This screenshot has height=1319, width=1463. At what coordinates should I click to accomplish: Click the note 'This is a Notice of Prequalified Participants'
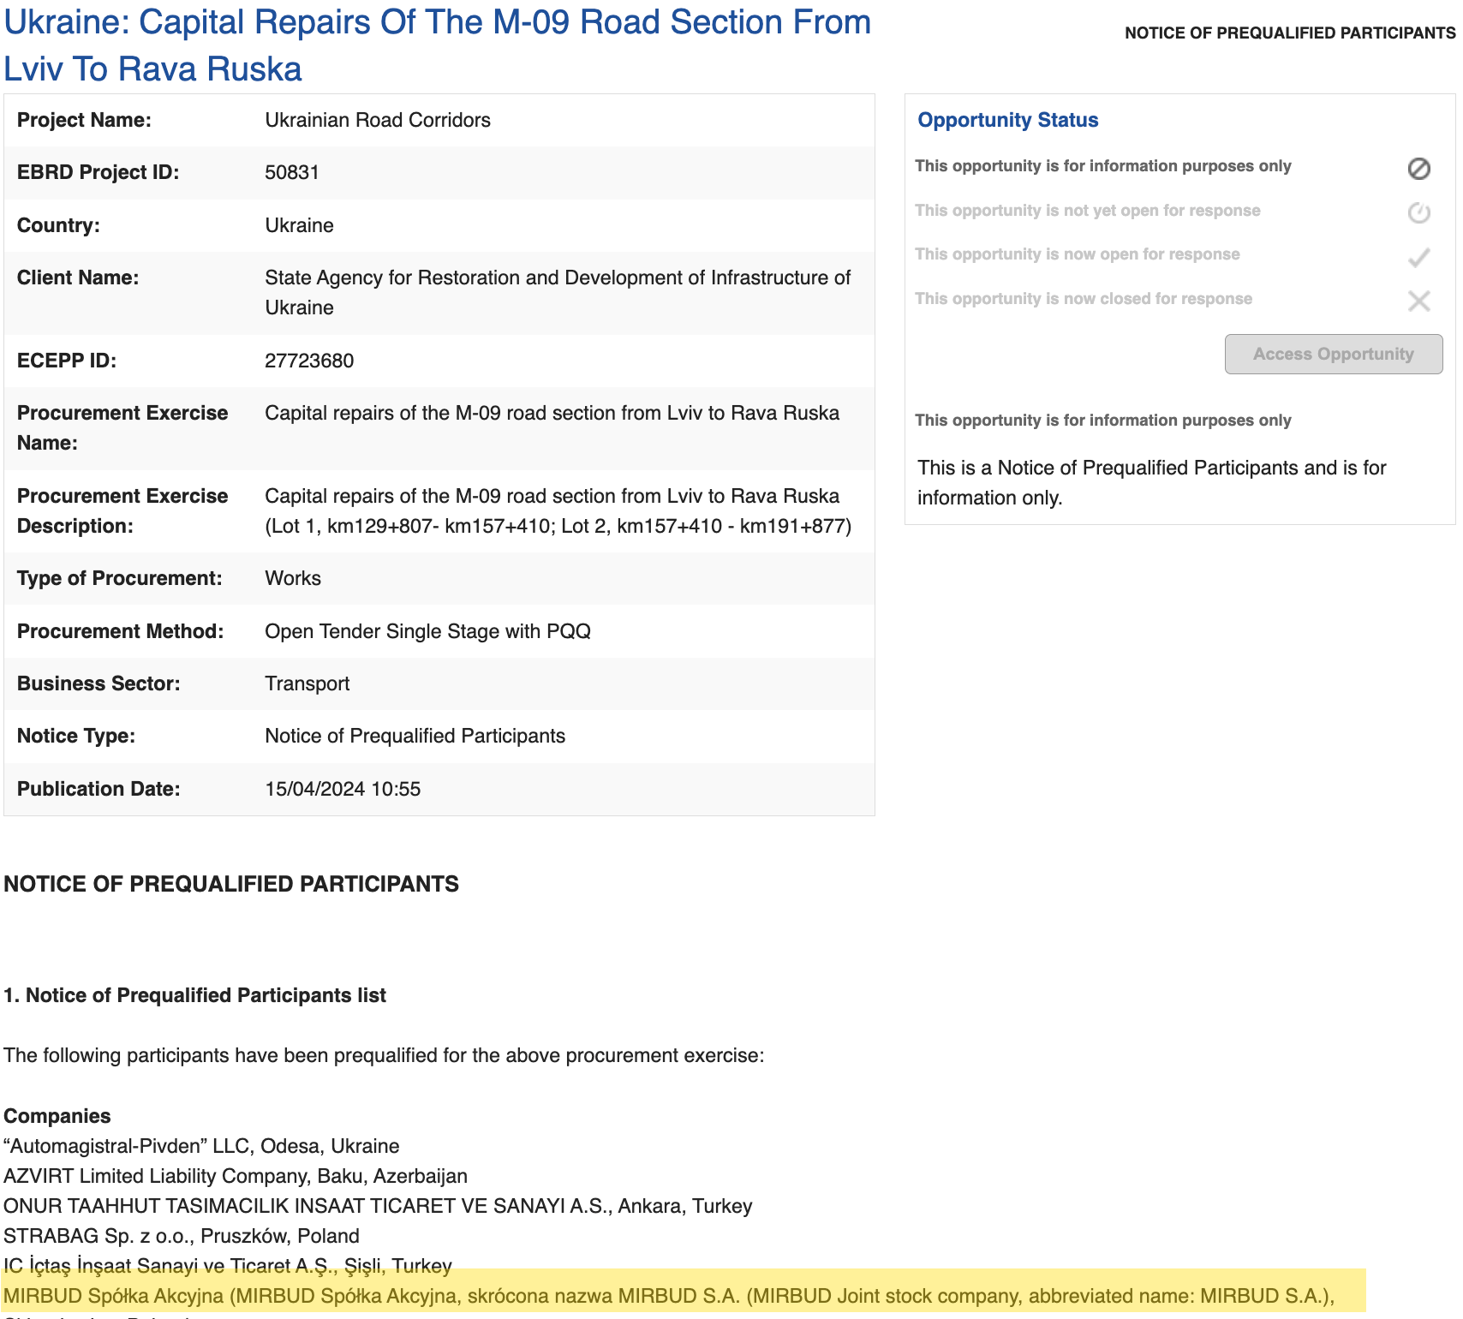pyautogui.click(x=1151, y=482)
